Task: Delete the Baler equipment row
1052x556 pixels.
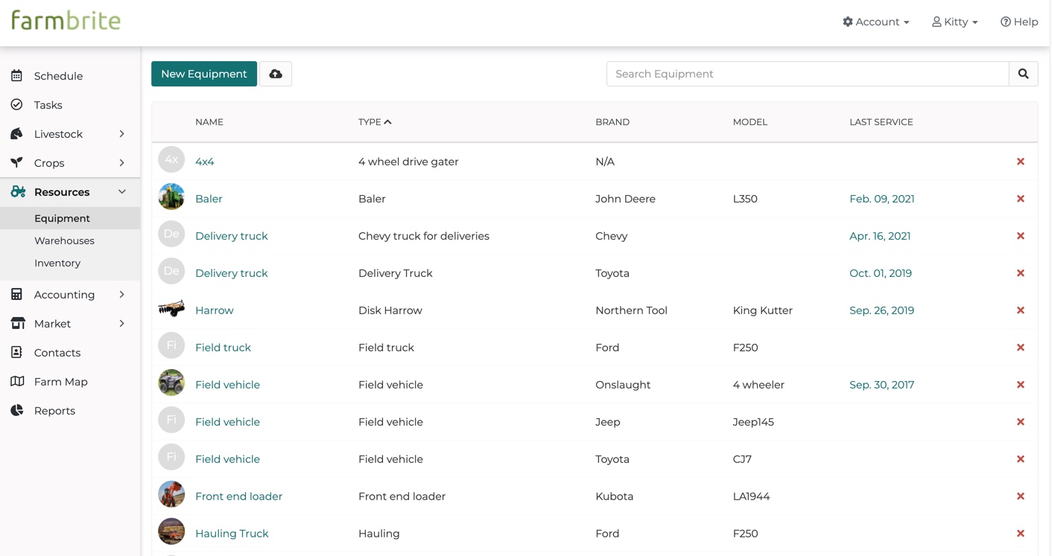Action: click(1020, 199)
